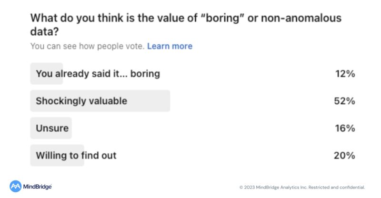Click the word "think" in the poll question
Viewport: 381px width, 198px height.
[x=110, y=18]
